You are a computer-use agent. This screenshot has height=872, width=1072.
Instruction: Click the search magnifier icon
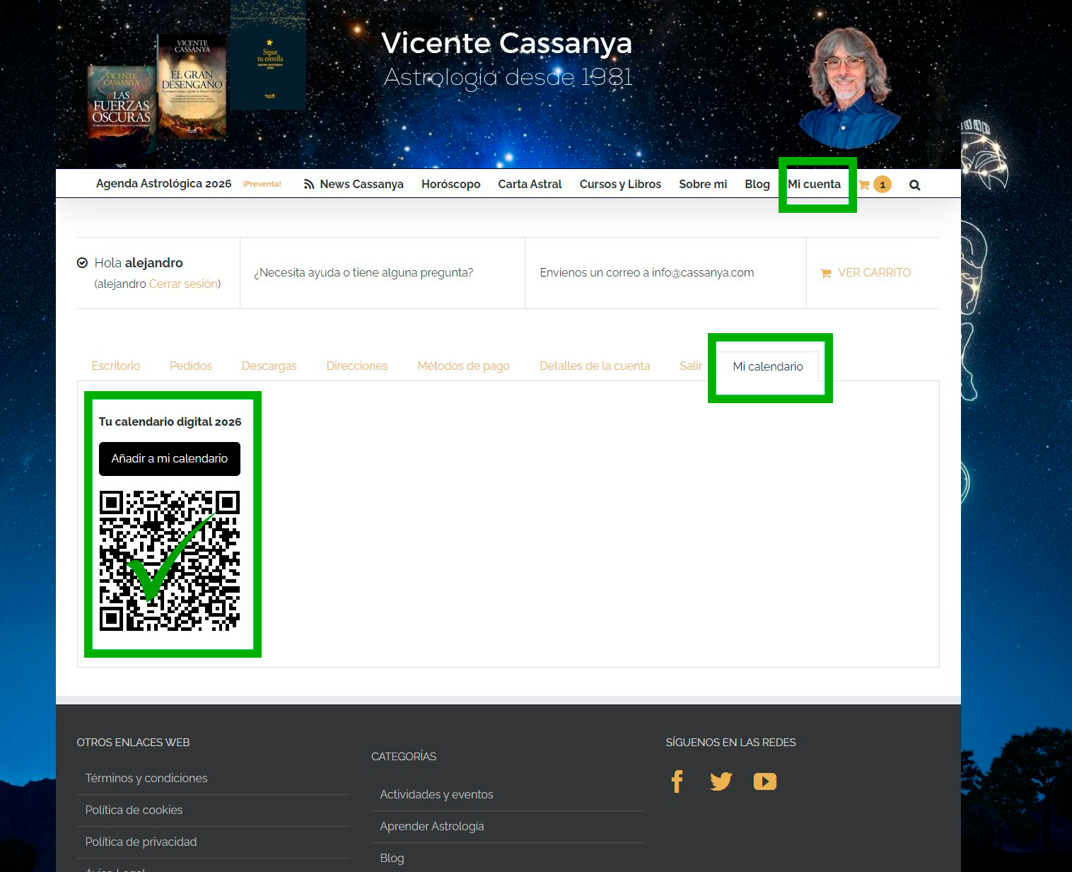pyautogui.click(x=914, y=185)
